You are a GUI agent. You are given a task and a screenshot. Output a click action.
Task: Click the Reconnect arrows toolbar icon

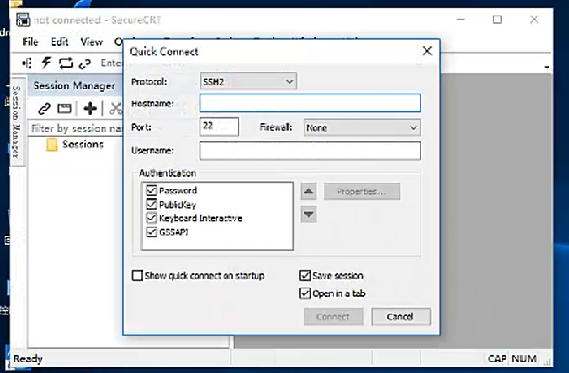click(66, 63)
